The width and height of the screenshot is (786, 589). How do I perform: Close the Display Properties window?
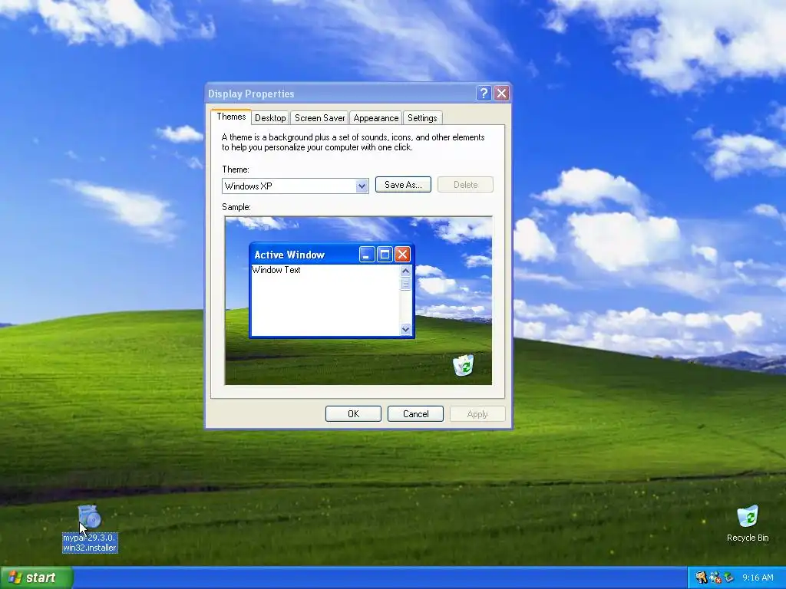501,93
